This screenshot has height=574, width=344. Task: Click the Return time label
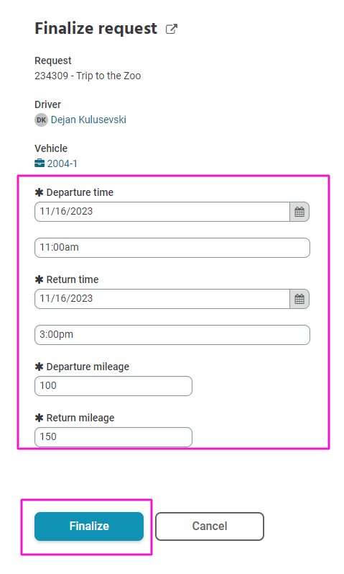(73, 279)
